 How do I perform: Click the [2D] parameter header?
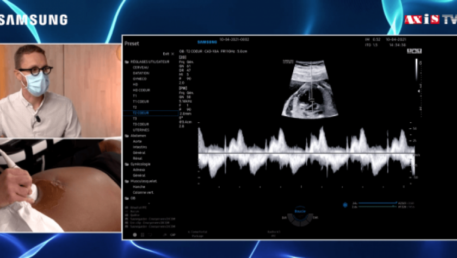point(182,58)
